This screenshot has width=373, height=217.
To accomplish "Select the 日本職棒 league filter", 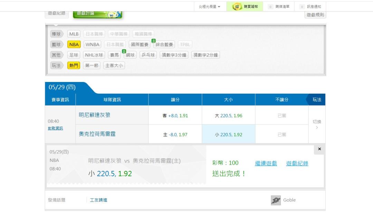I will click(x=94, y=34).
